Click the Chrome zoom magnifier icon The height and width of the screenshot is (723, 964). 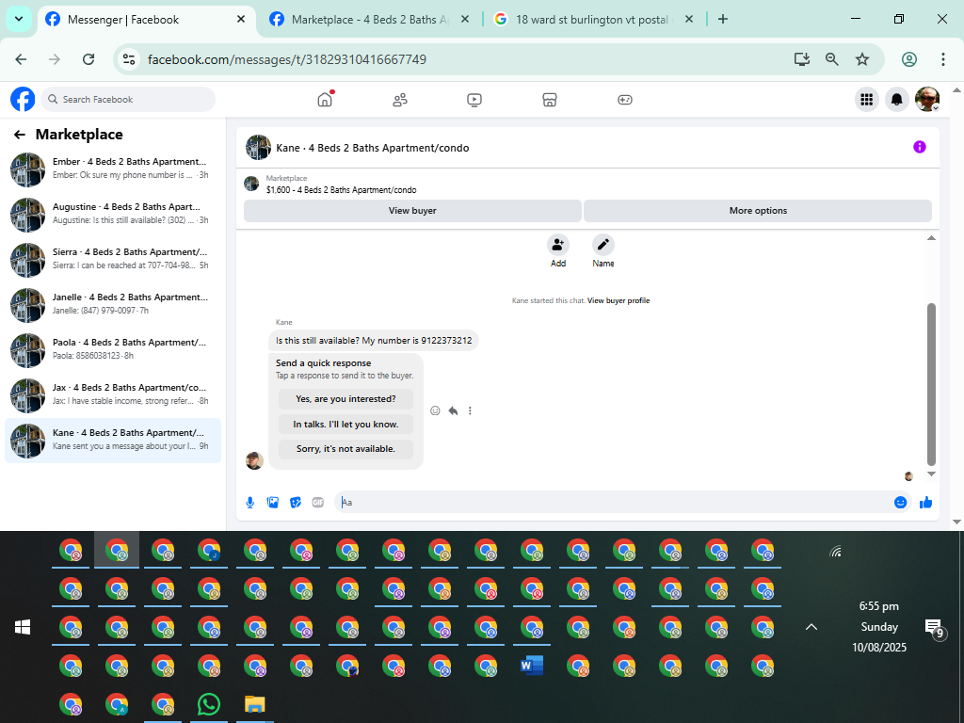click(832, 59)
